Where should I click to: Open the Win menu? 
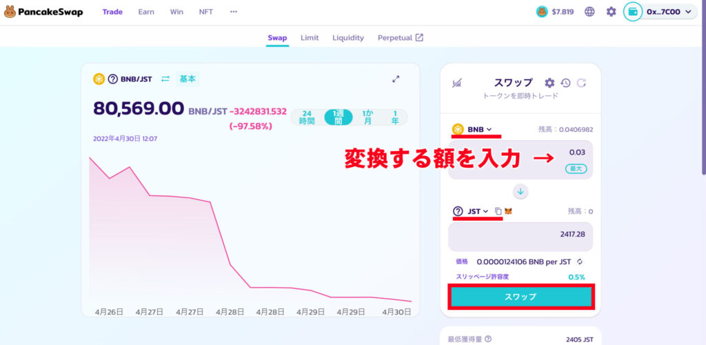coord(176,12)
